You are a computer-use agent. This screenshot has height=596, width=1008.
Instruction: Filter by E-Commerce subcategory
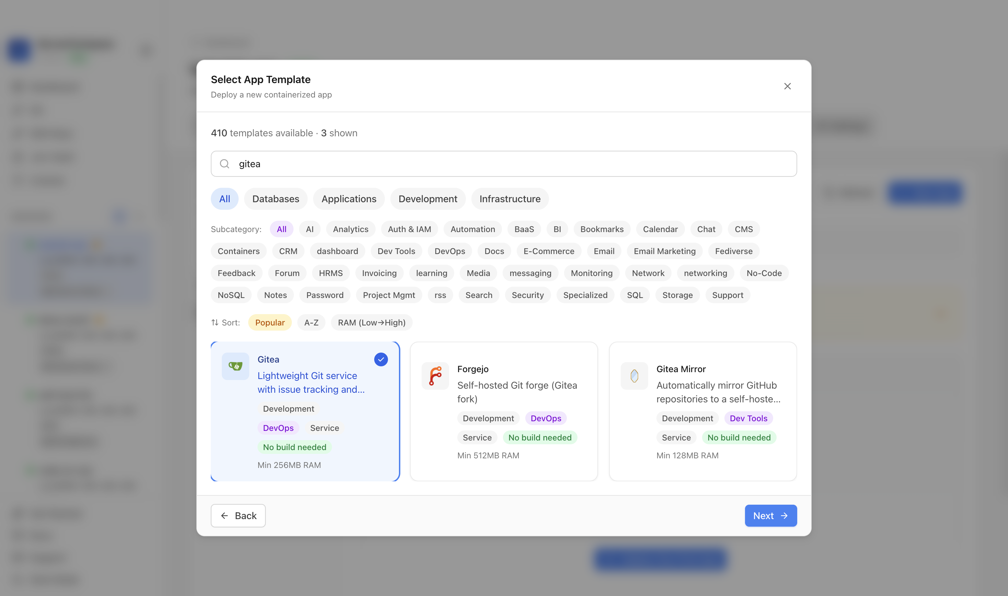tap(549, 251)
